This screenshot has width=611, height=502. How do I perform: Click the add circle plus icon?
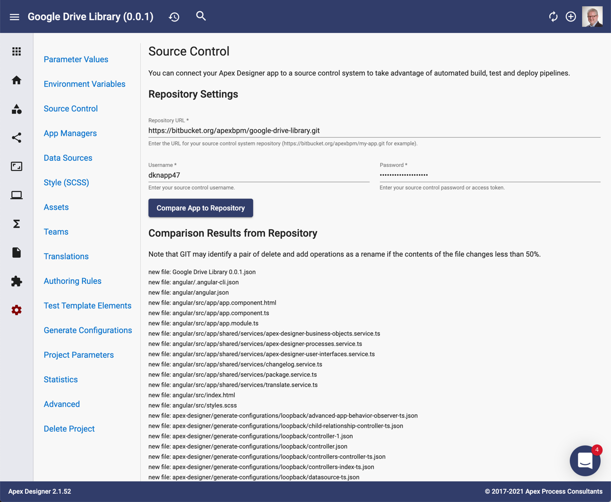[570, 17]
